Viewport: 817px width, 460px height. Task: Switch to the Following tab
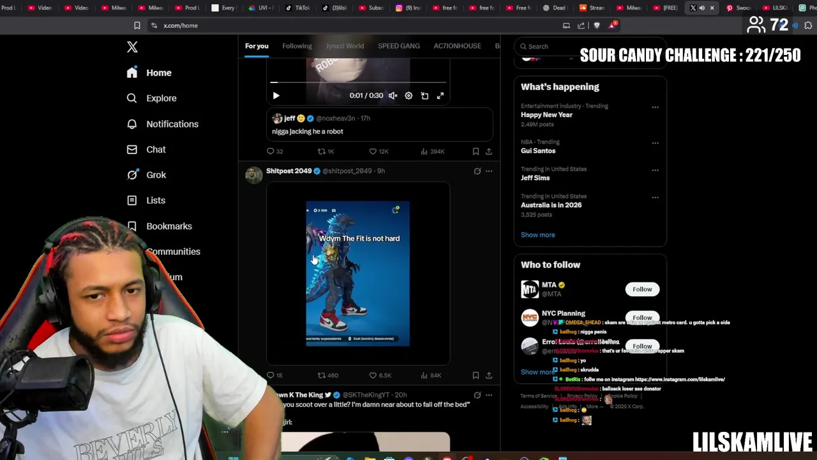[297, 46]
